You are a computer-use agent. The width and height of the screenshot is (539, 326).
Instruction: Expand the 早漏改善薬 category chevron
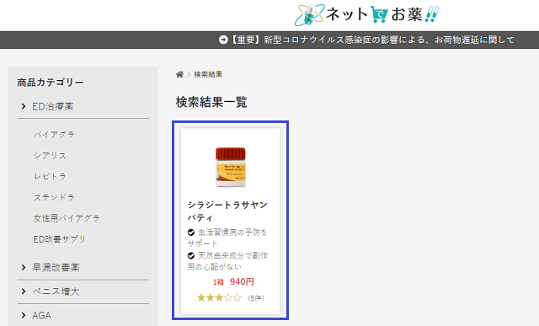(x=24, y=268)
